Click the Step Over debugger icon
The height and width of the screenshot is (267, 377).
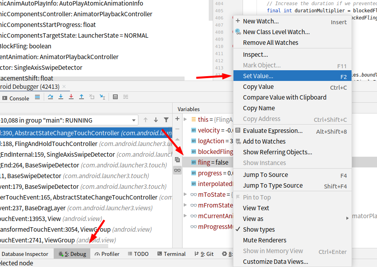(50, 97)
